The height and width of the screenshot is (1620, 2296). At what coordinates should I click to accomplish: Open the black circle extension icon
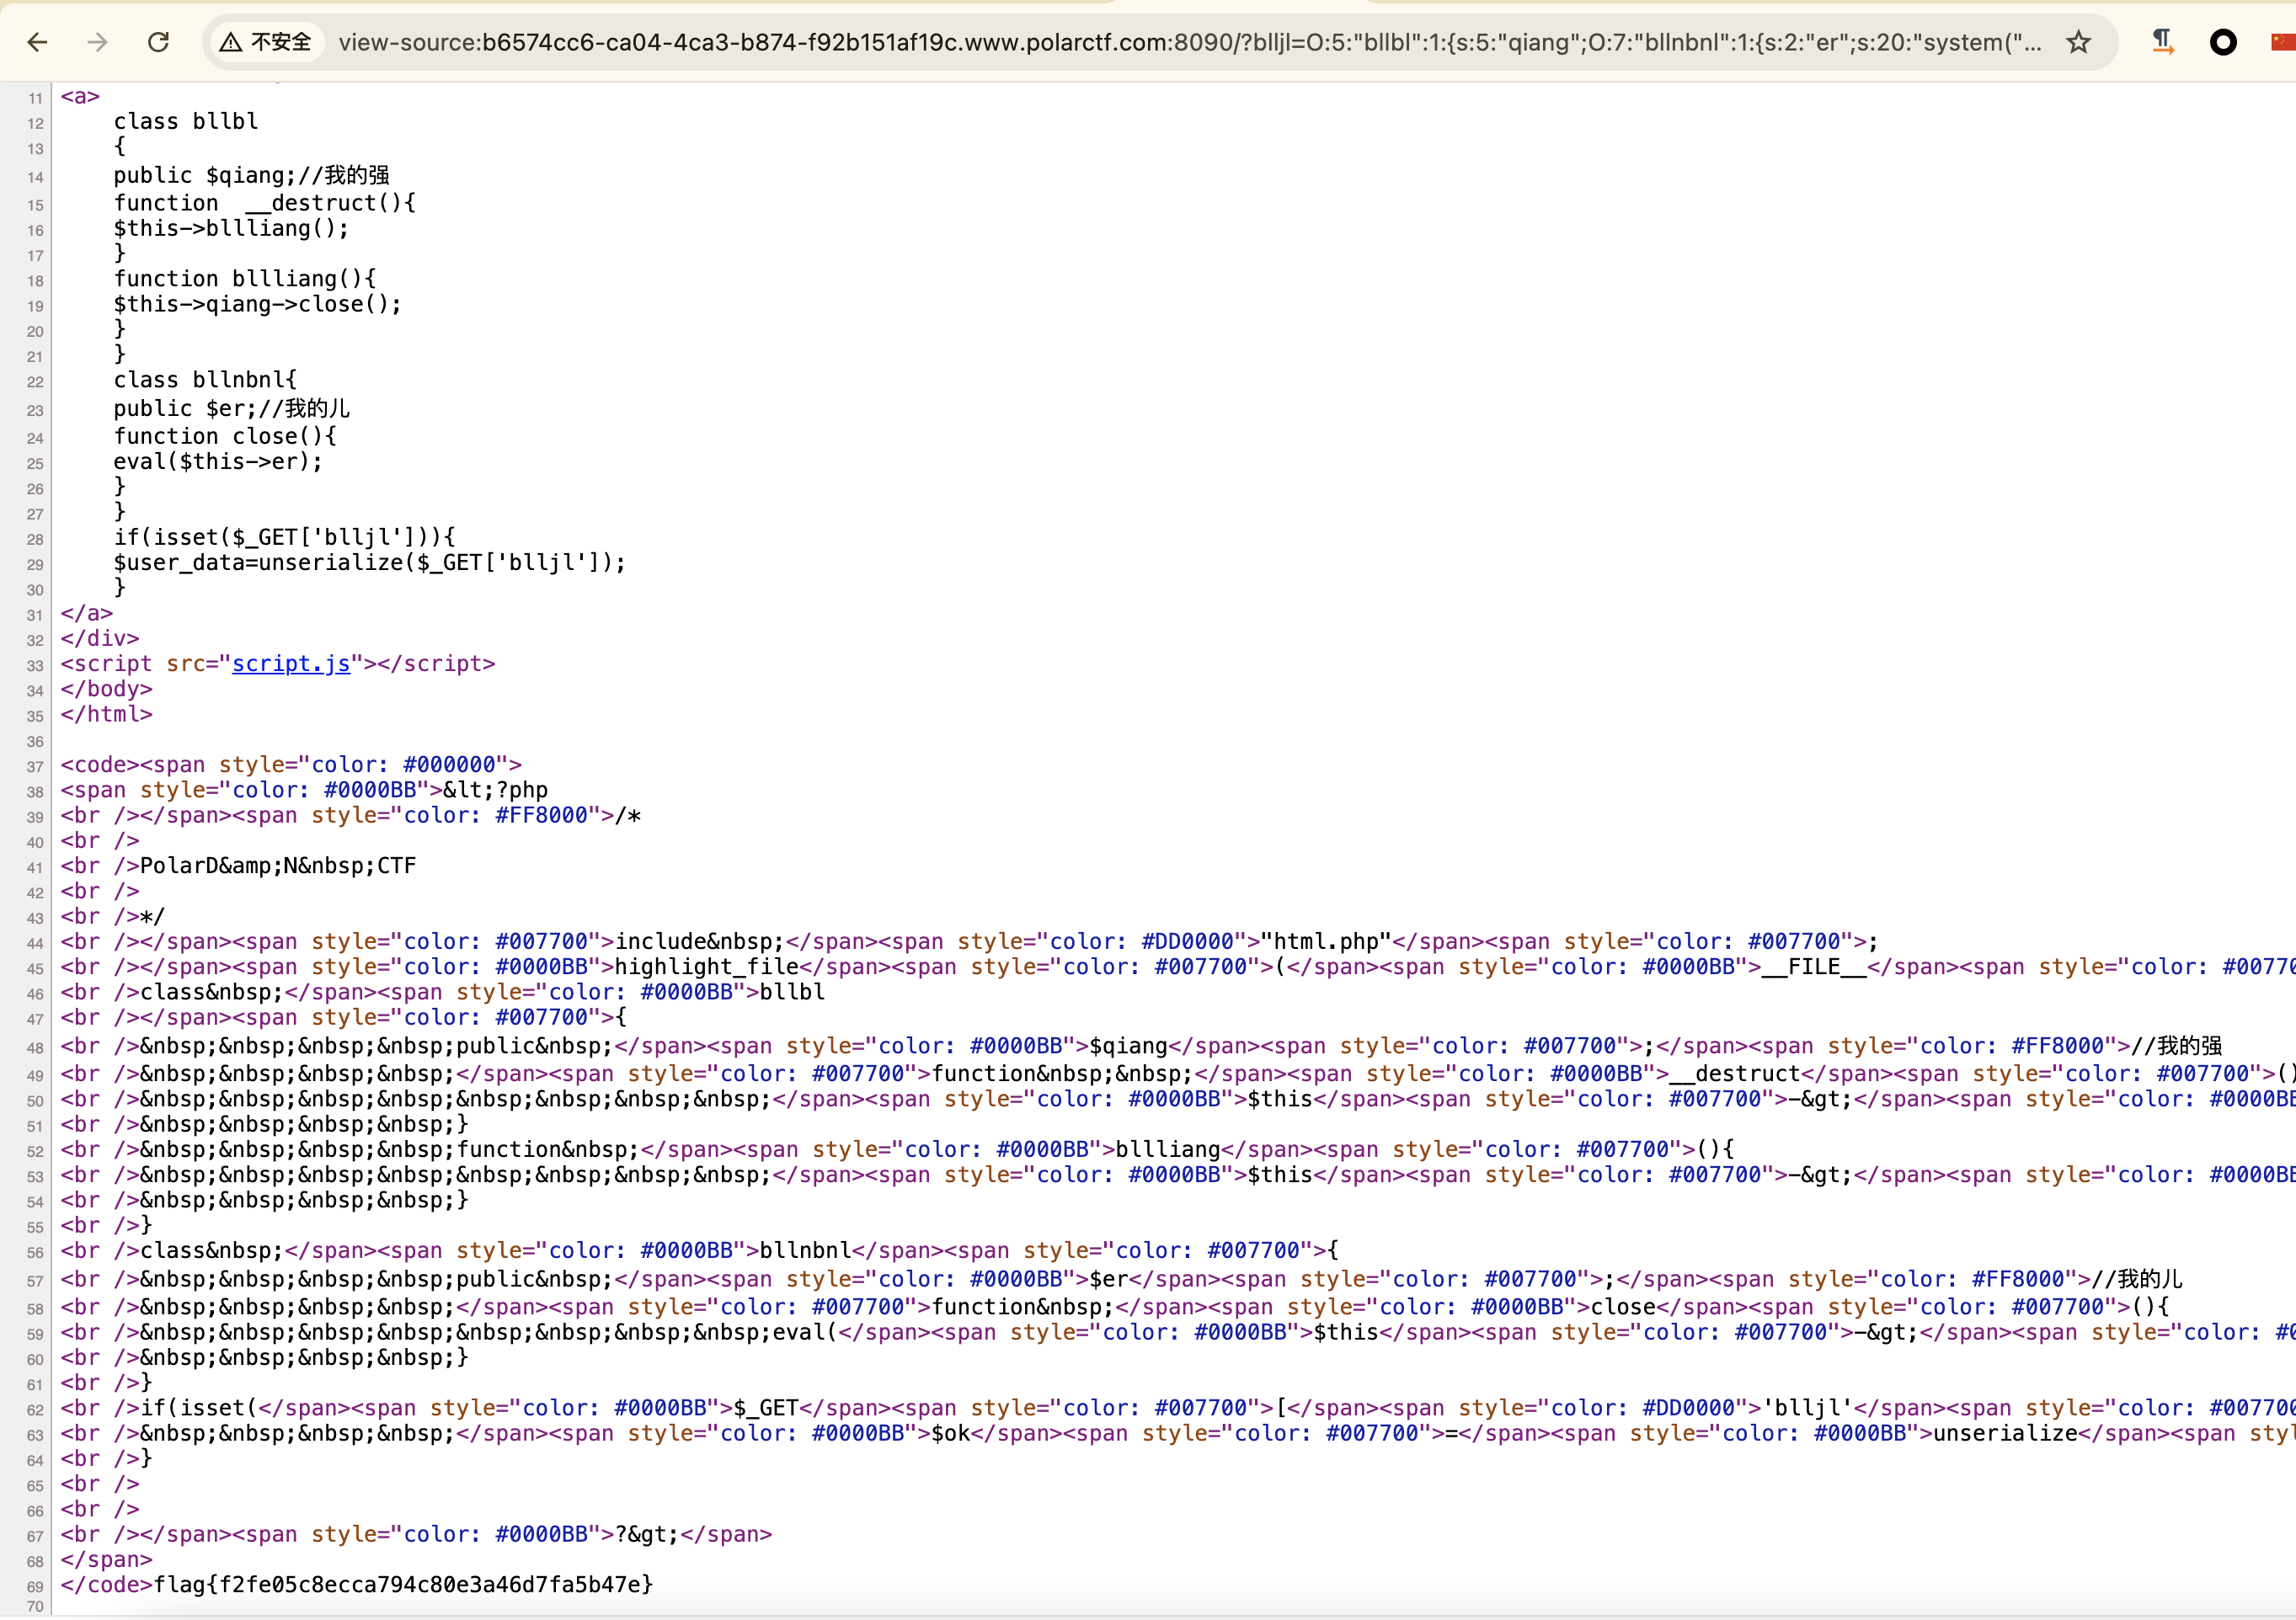(x=2222, y=42)
